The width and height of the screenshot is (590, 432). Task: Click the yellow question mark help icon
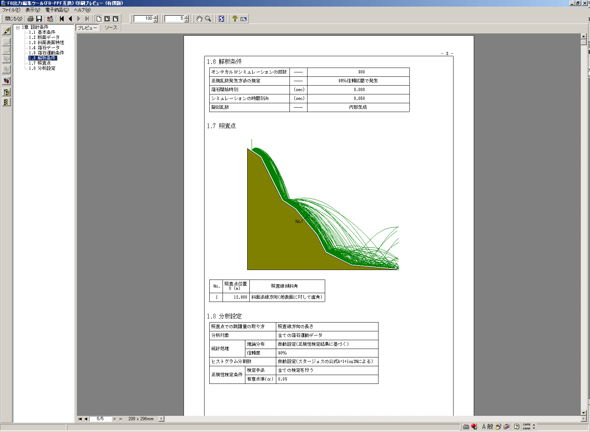(x=235, y=19)
